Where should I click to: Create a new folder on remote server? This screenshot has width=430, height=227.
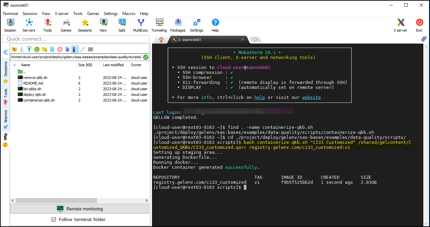point(44,49)
